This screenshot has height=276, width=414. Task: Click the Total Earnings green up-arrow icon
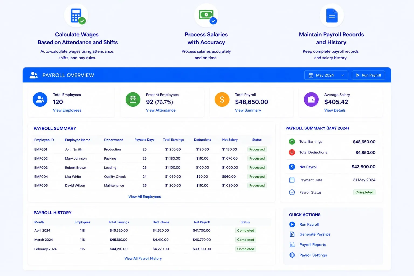(292, 142)
